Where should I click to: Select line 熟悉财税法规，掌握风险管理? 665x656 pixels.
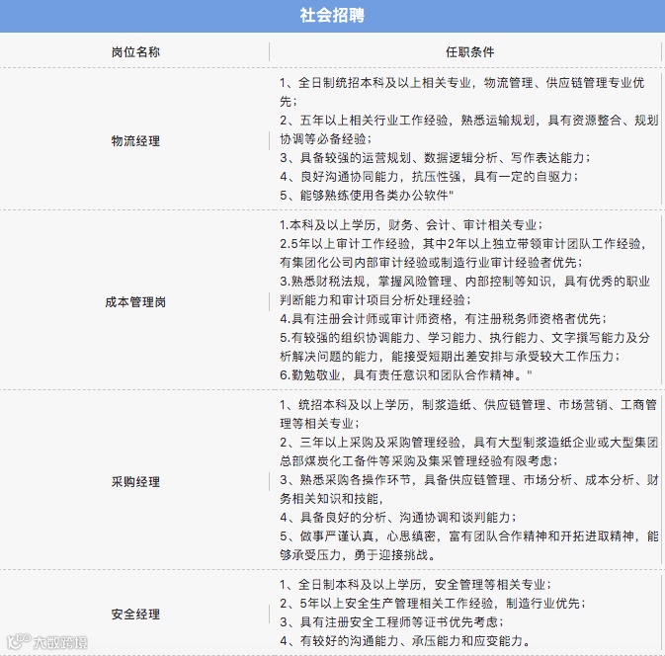pyautogui.click(x=464, y=282)
